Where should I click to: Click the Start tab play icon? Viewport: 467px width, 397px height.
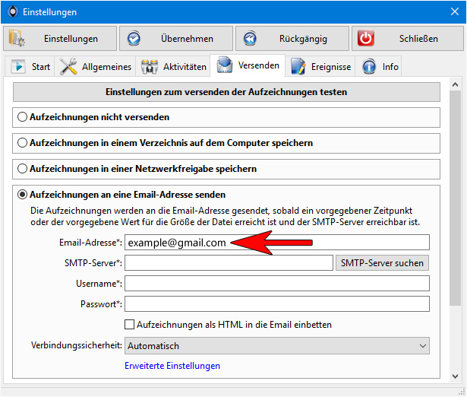point(18,66)
